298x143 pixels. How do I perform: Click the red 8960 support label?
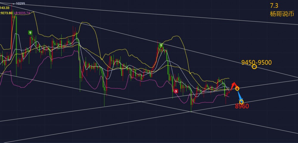pos(242,106)
